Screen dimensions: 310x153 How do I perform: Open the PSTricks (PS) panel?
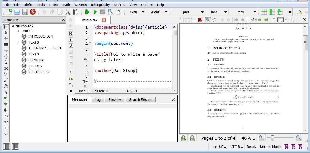6,116
